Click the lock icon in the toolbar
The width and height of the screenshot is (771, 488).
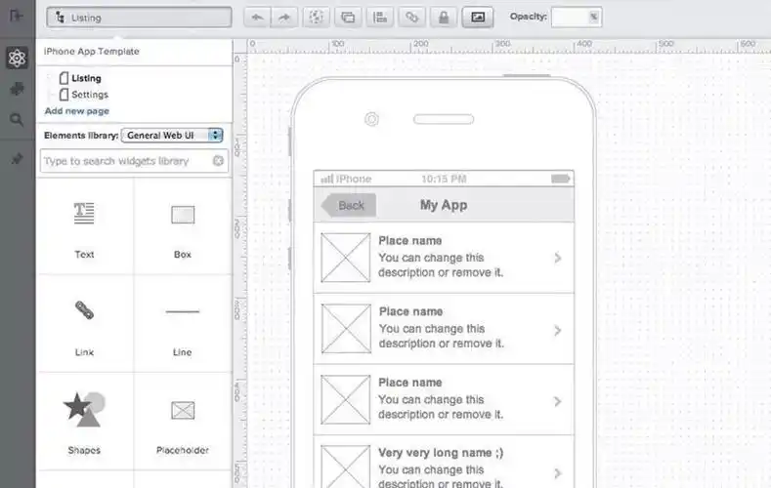[x=445, y=17]
